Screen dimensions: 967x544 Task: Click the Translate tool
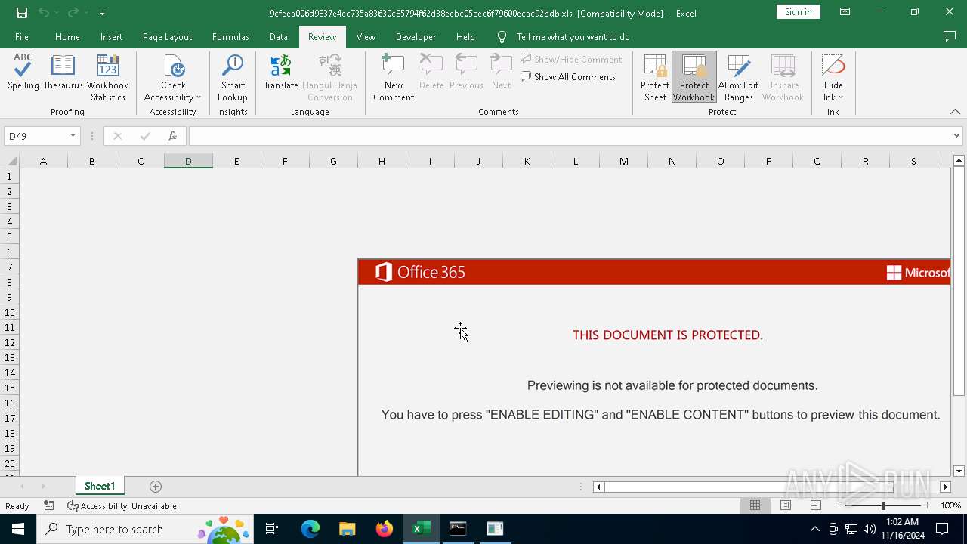(x=281, y=73)
